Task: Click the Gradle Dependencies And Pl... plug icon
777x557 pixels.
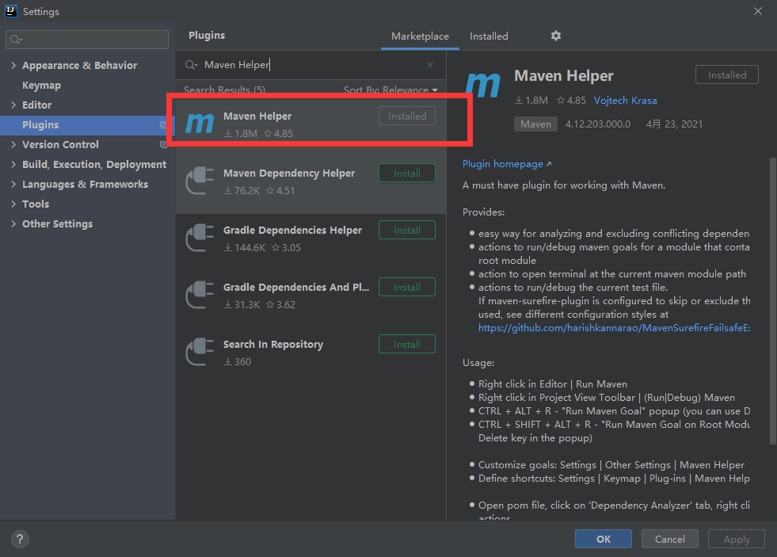Action: [x=200, y=295]
